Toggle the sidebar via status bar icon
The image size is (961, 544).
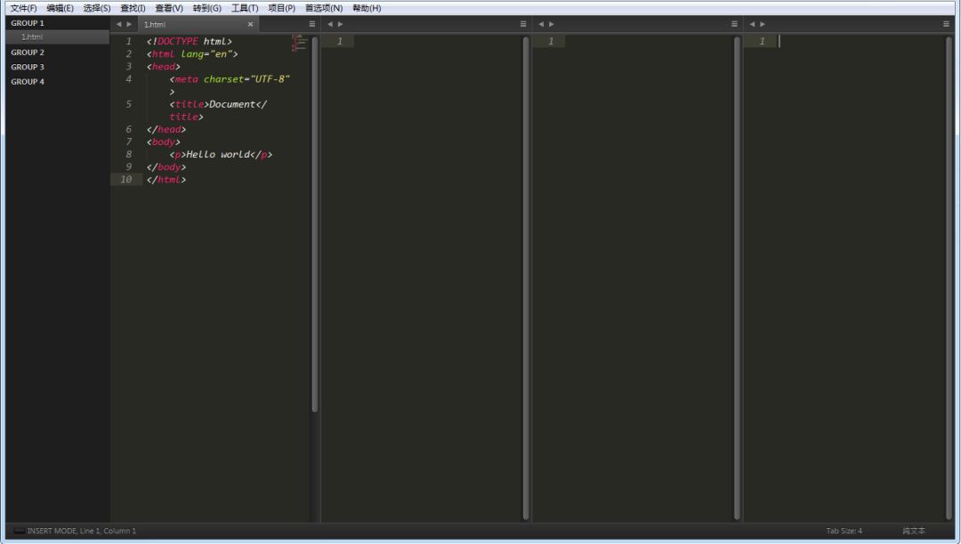19,532
